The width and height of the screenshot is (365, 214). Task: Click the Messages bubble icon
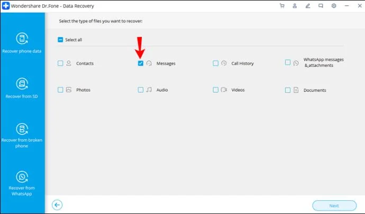click(x=149, y=63)
